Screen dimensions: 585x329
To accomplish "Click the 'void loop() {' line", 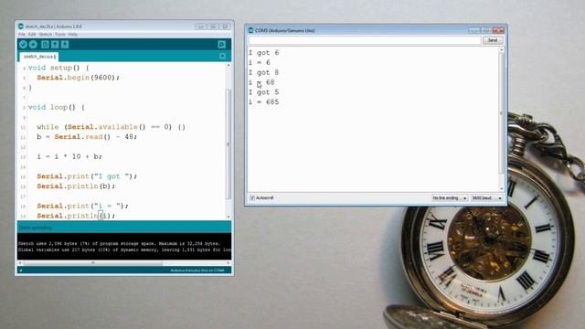I will (x=57, y=107).
